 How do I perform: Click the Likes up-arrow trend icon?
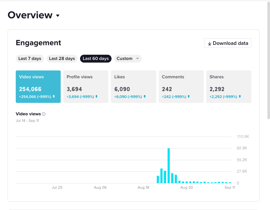tap(145, 97)
